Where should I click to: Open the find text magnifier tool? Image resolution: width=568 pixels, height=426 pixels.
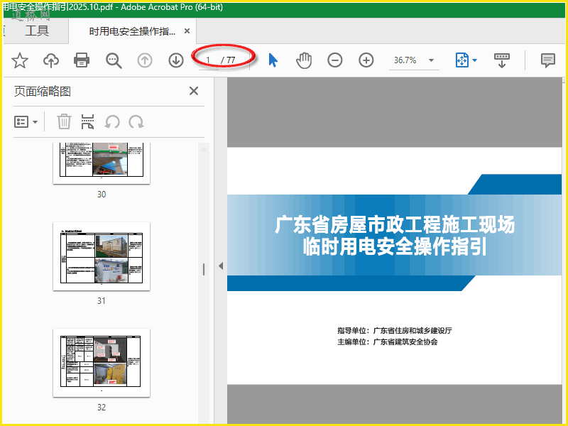coord(114,60)
